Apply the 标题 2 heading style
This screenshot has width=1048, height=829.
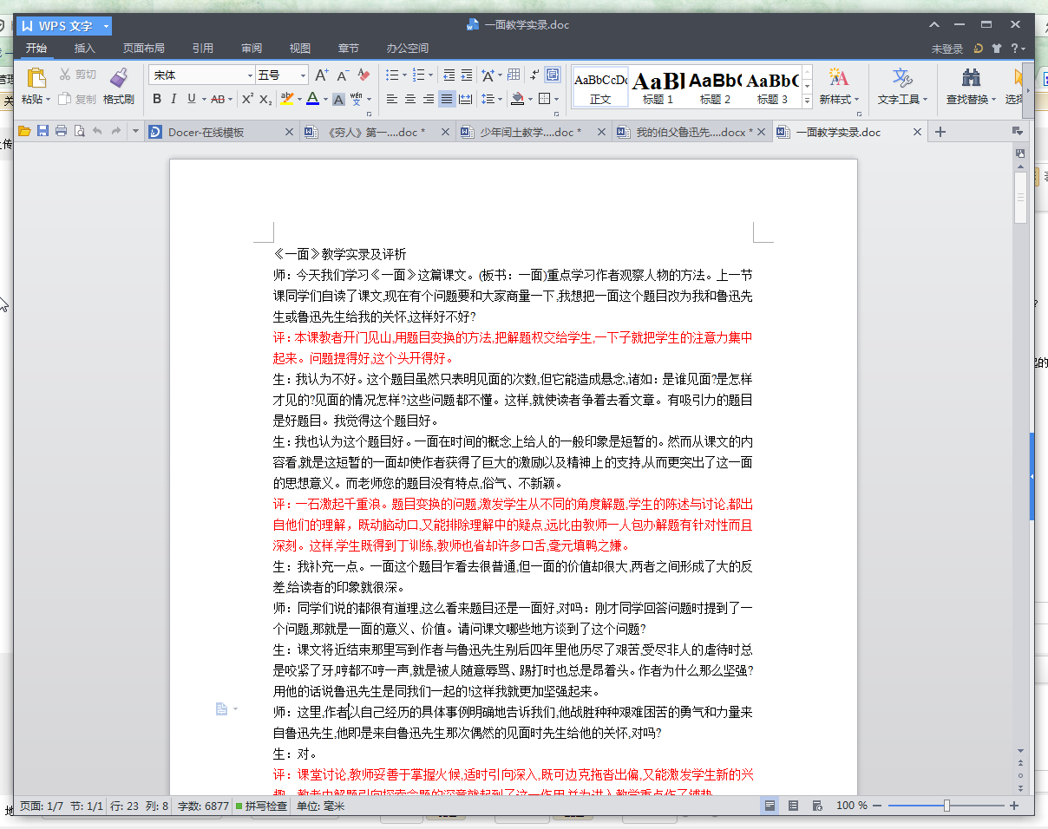[x=716, y=87]
